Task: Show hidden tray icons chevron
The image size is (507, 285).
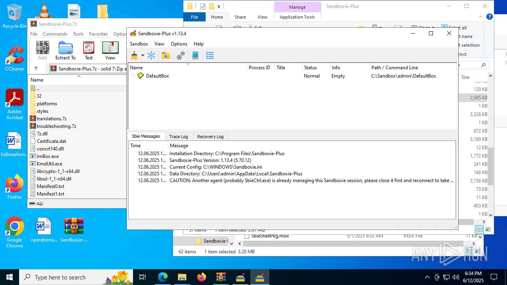Action: tap(427, 277)
